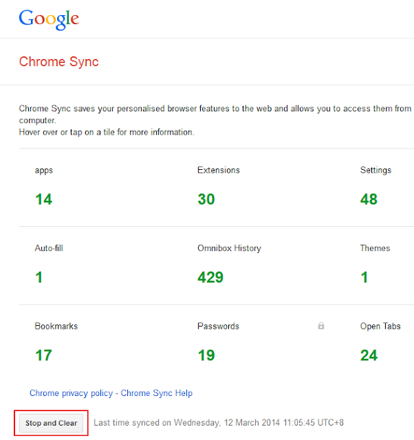Click the lock icon beside Passwords
The height and width of the screenshot is (440, 414).
[x=321, y=325]
